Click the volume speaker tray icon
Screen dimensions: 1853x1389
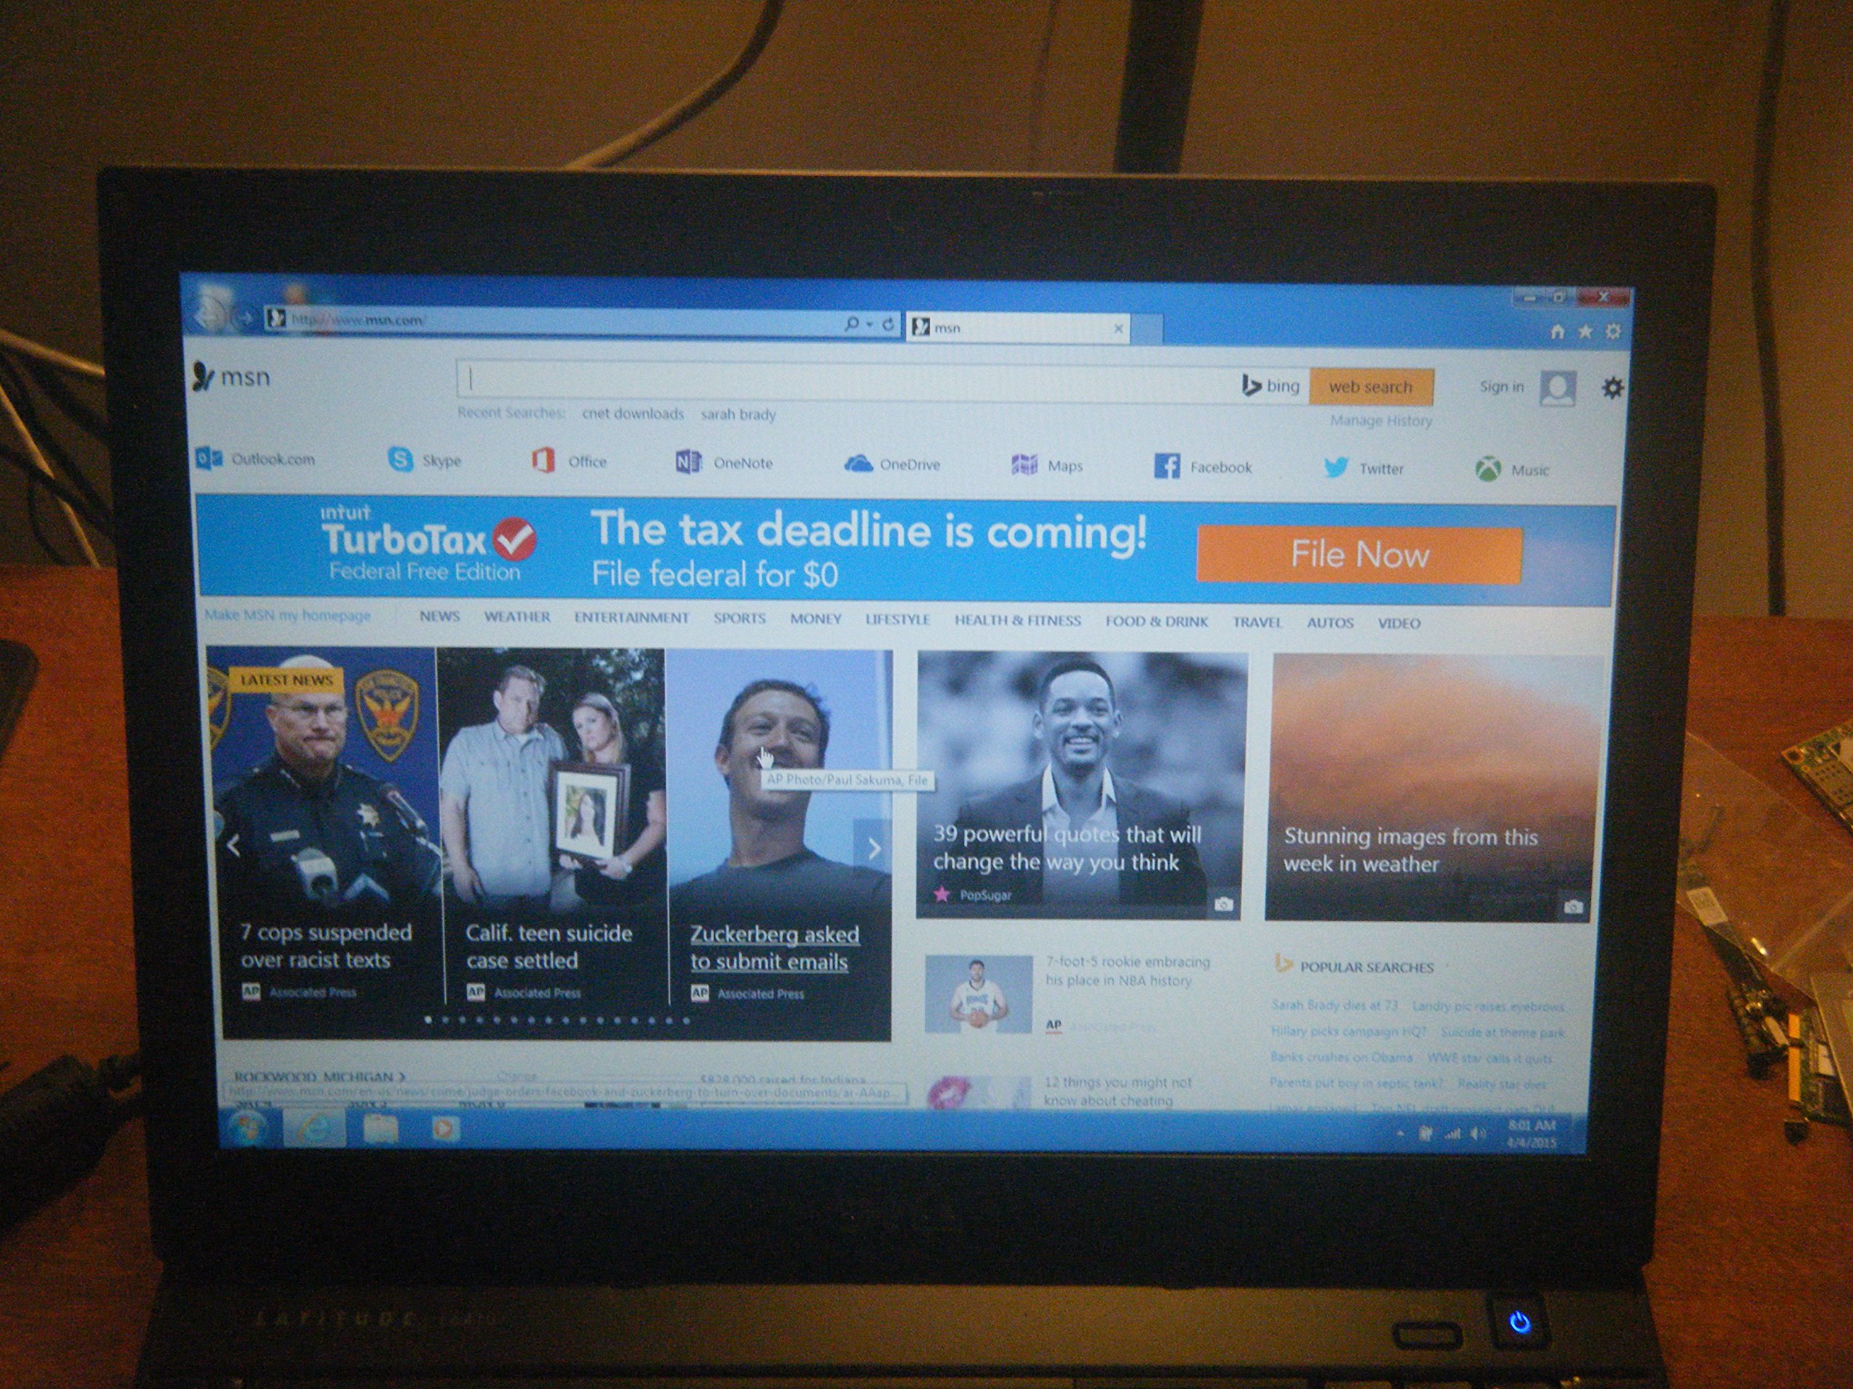coord(1479,1134)
